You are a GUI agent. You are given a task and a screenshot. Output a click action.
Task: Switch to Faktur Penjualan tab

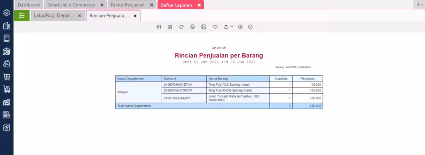(128, 5)
